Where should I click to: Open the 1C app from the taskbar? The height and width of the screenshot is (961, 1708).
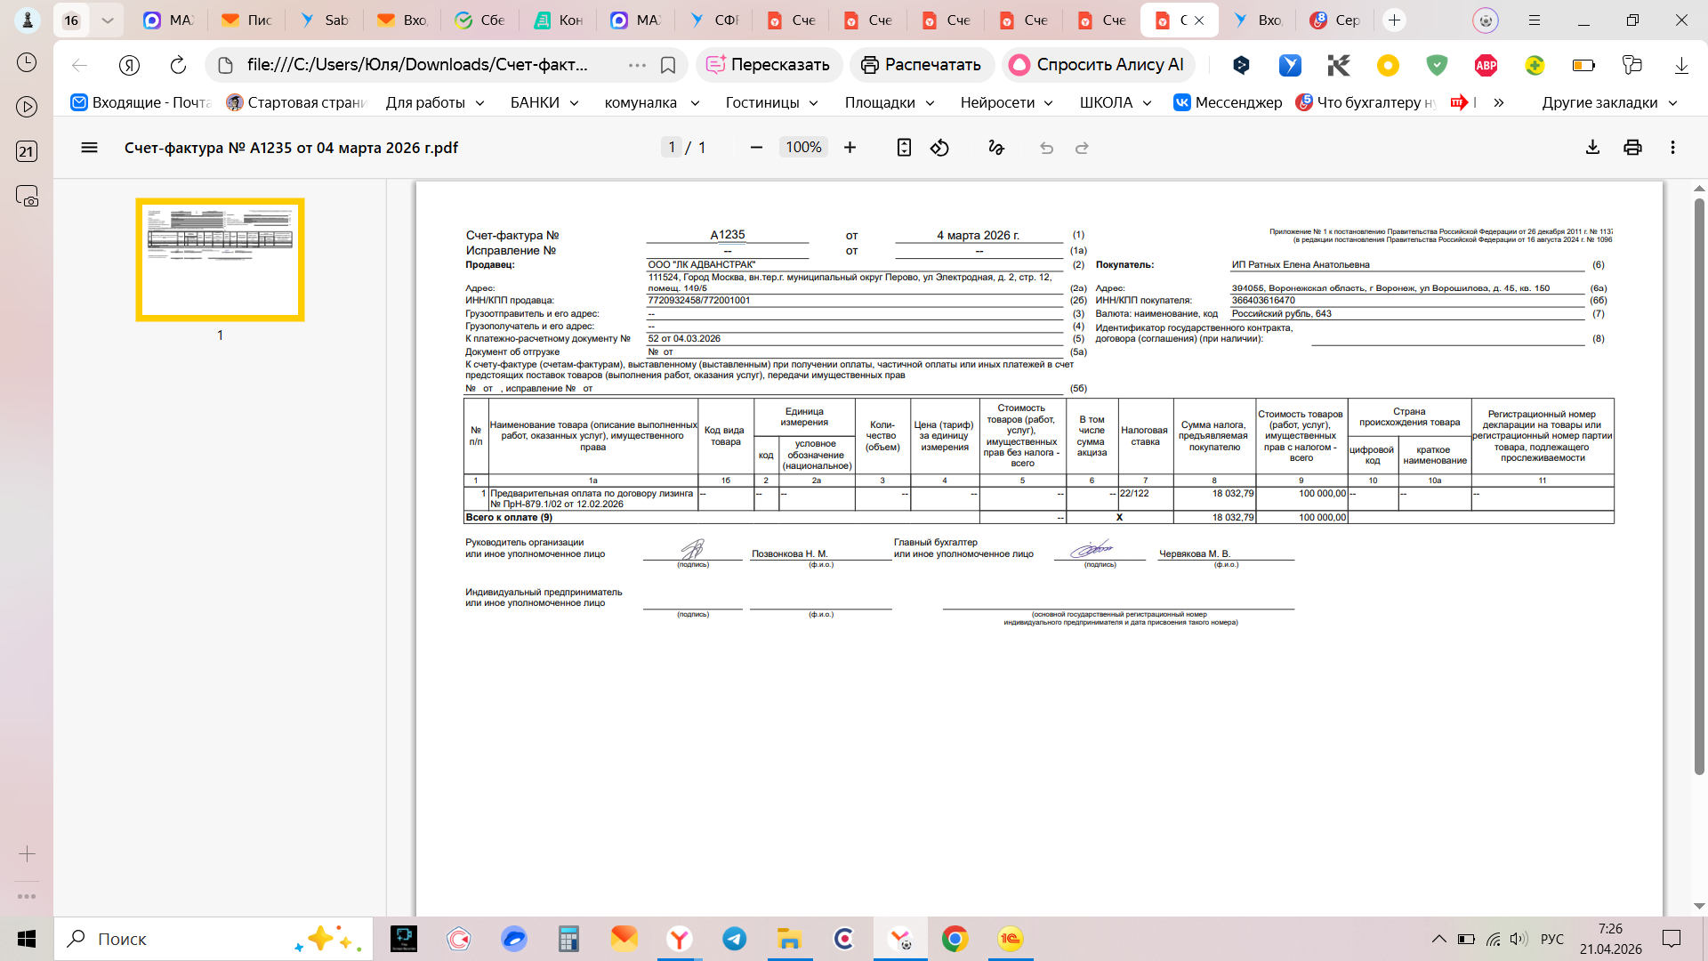pyautogui.click(x=1011, y=939)
